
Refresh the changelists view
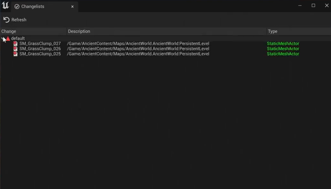pyautogui.click(x=15, y=19)
